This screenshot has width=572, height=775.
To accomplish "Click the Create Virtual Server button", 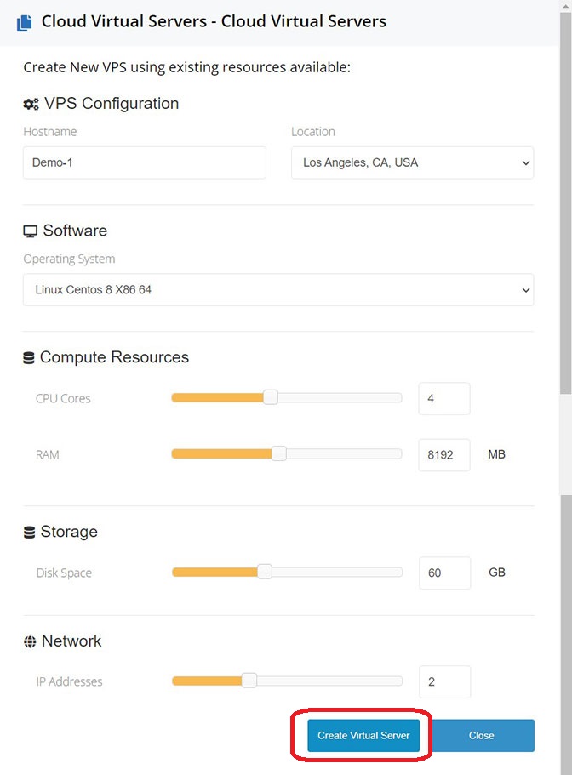I will click(x=363, y=736).
